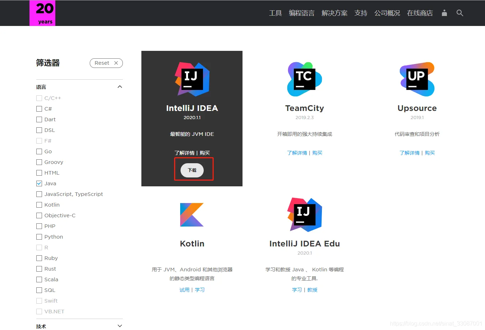Open 购买 link under IntelliJ IDEA

coord(205,153)
